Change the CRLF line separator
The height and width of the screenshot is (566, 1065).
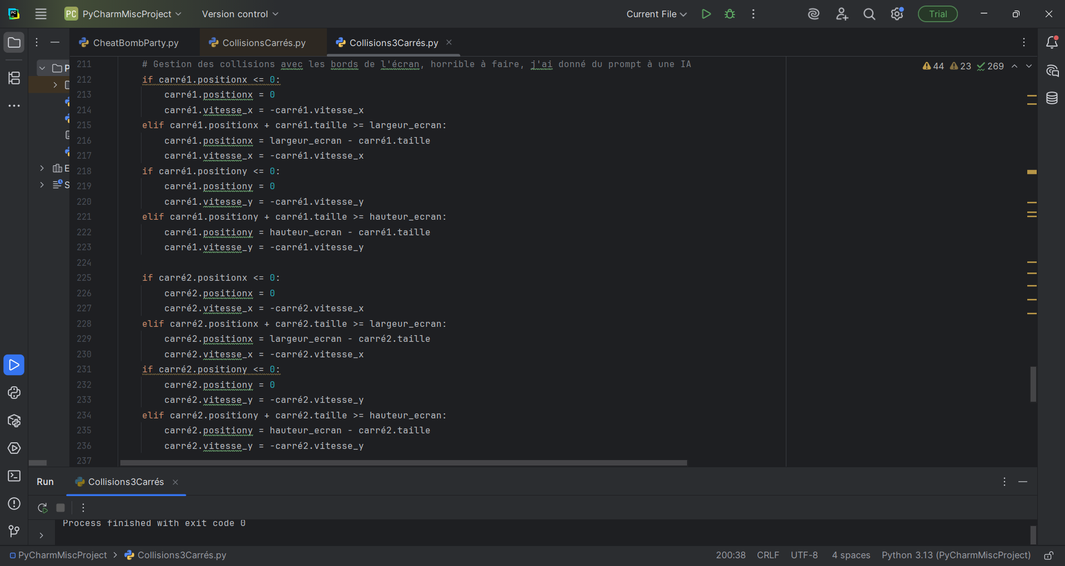[768, 555]
